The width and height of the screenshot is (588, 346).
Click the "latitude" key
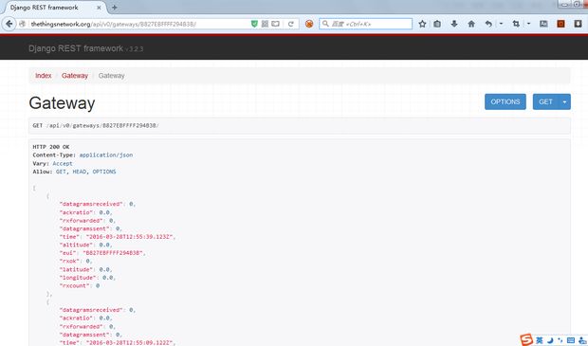pyautogui.click(x=76, y=269)
